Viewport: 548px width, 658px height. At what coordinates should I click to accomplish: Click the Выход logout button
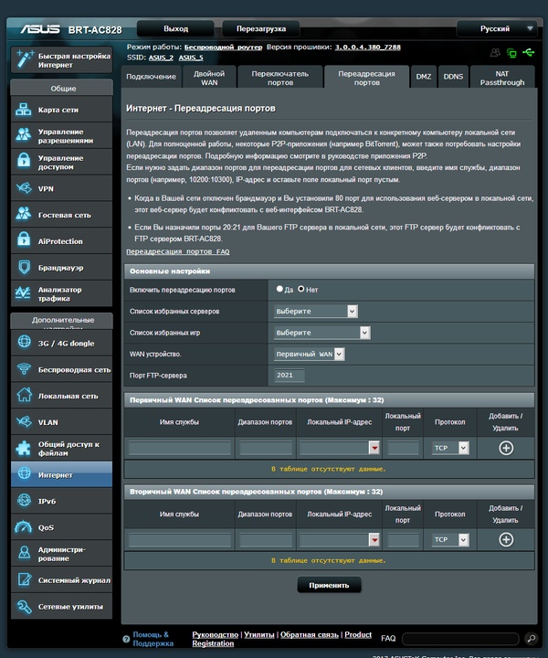coord(175,28)
